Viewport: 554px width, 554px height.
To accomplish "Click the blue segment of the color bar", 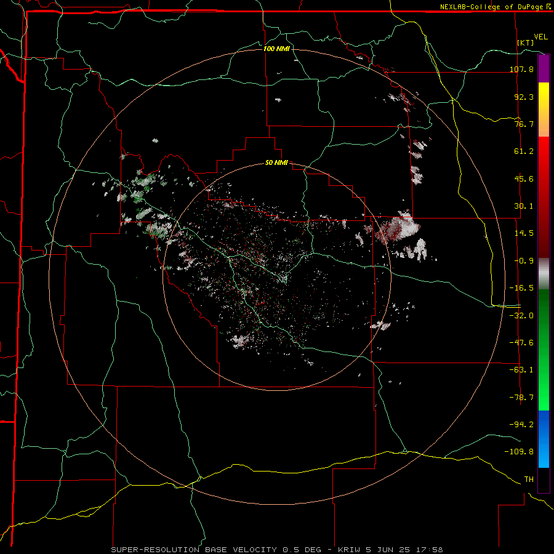I will 544,439.
